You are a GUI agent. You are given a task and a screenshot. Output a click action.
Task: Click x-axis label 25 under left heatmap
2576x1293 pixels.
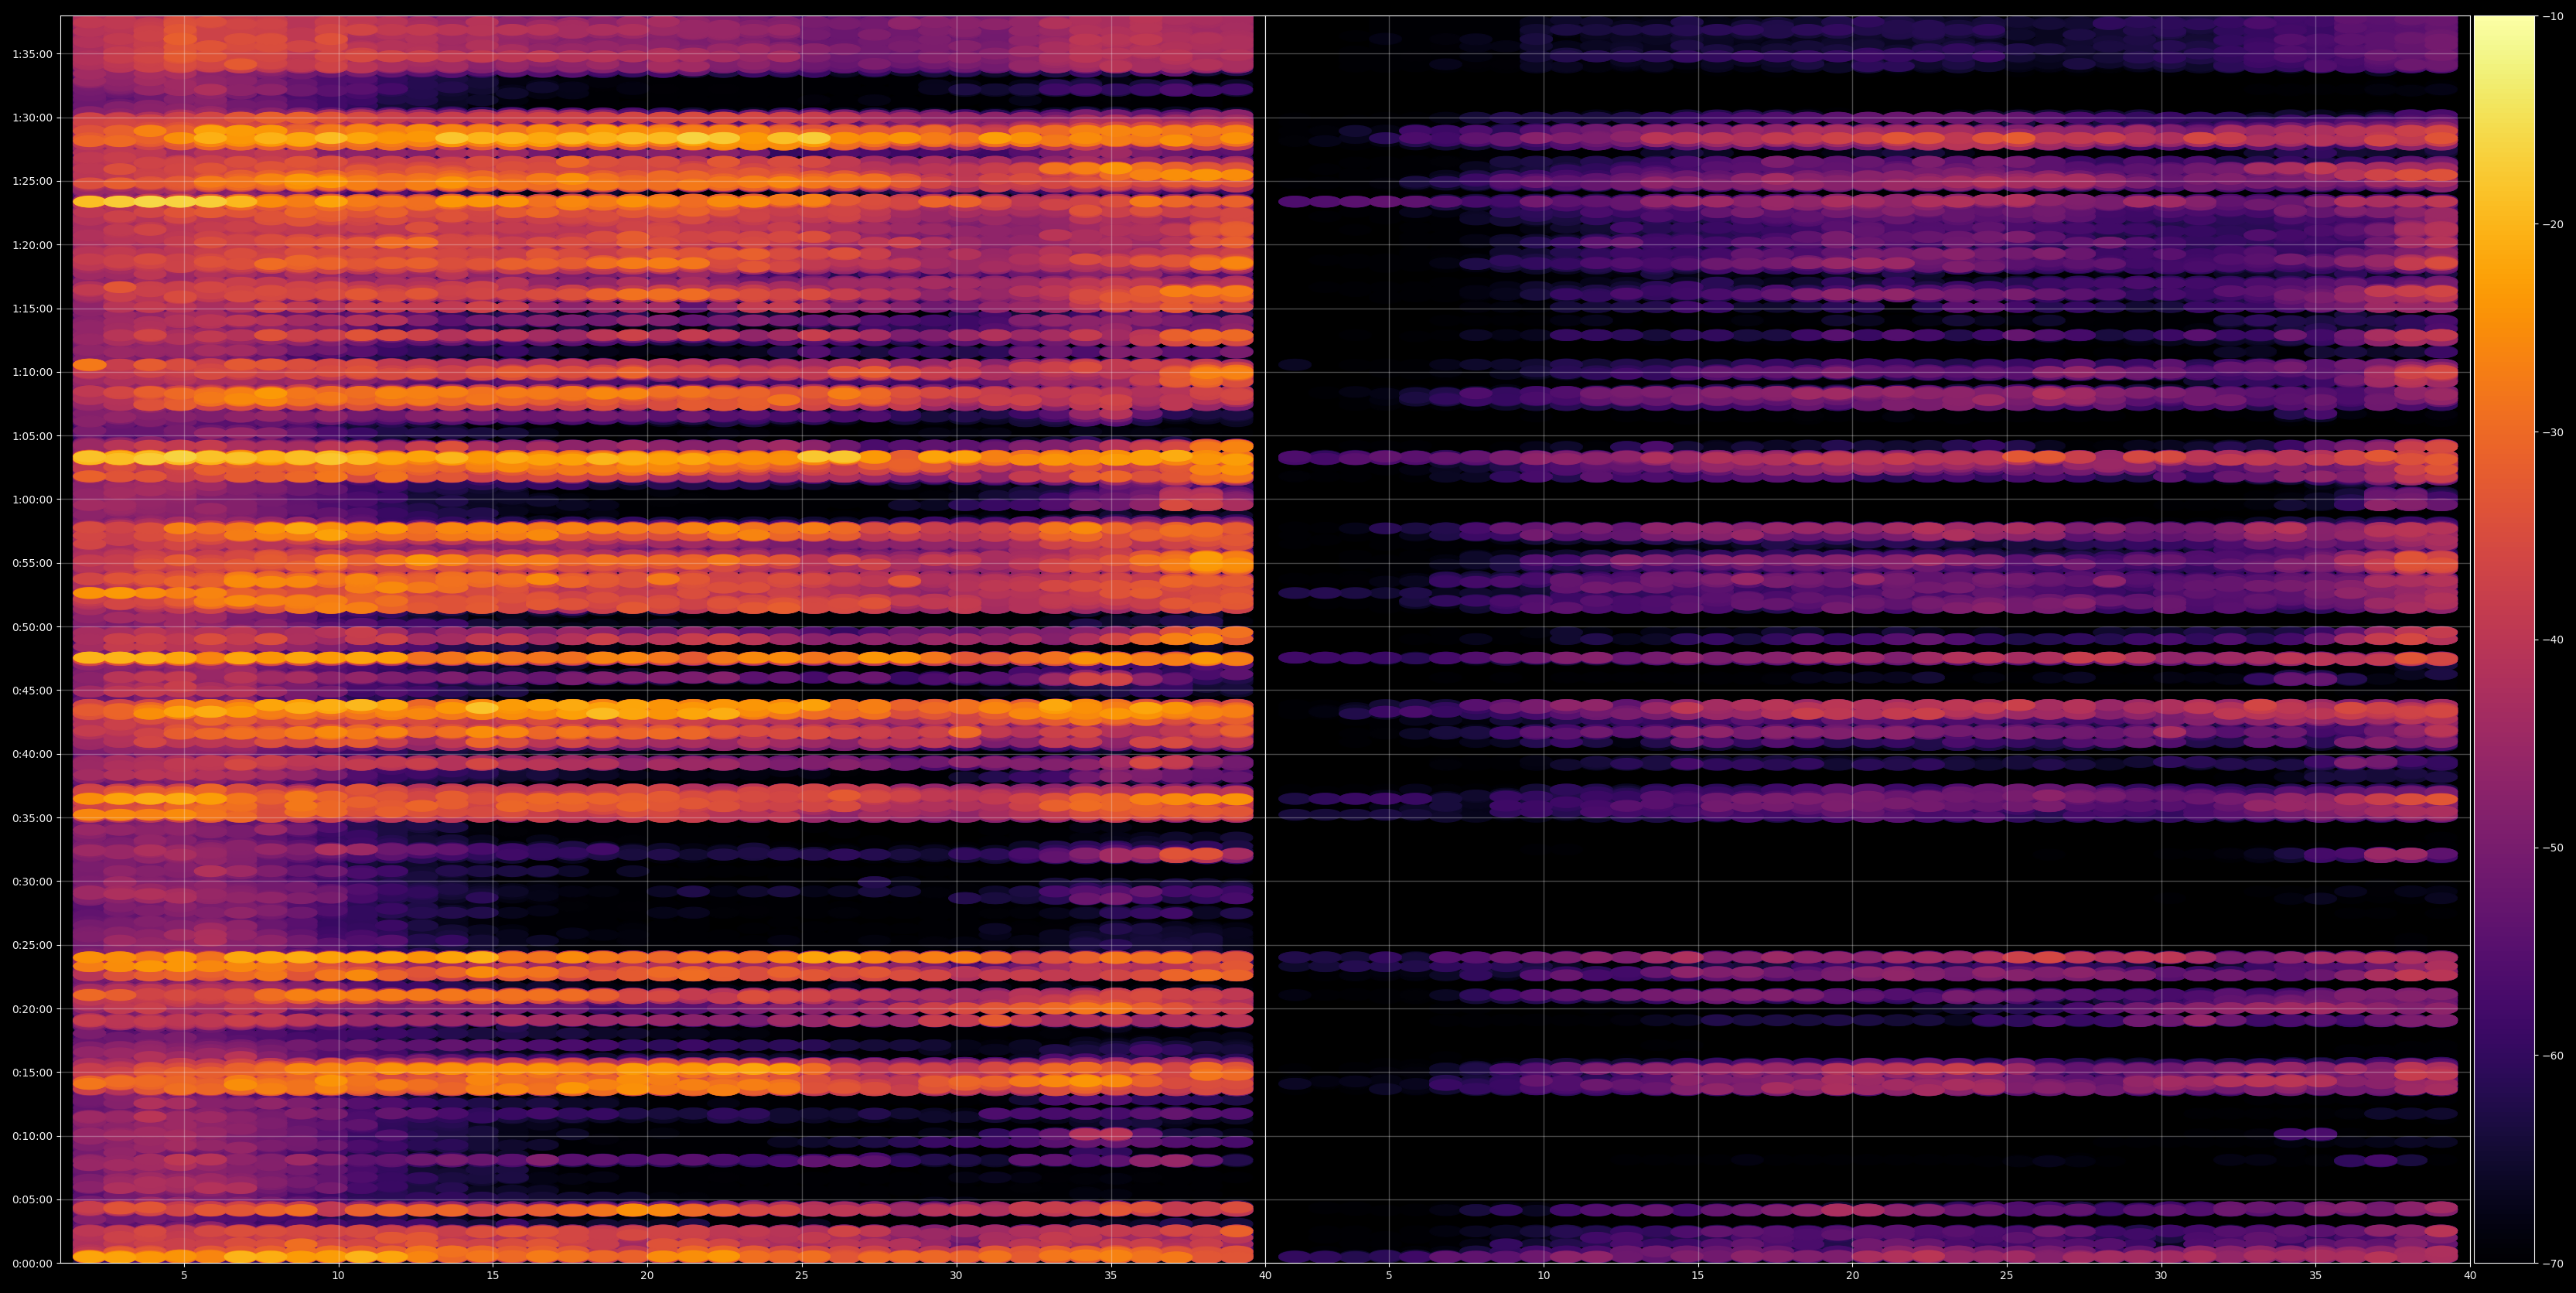pyautogui.click(x=802, y=1276)
